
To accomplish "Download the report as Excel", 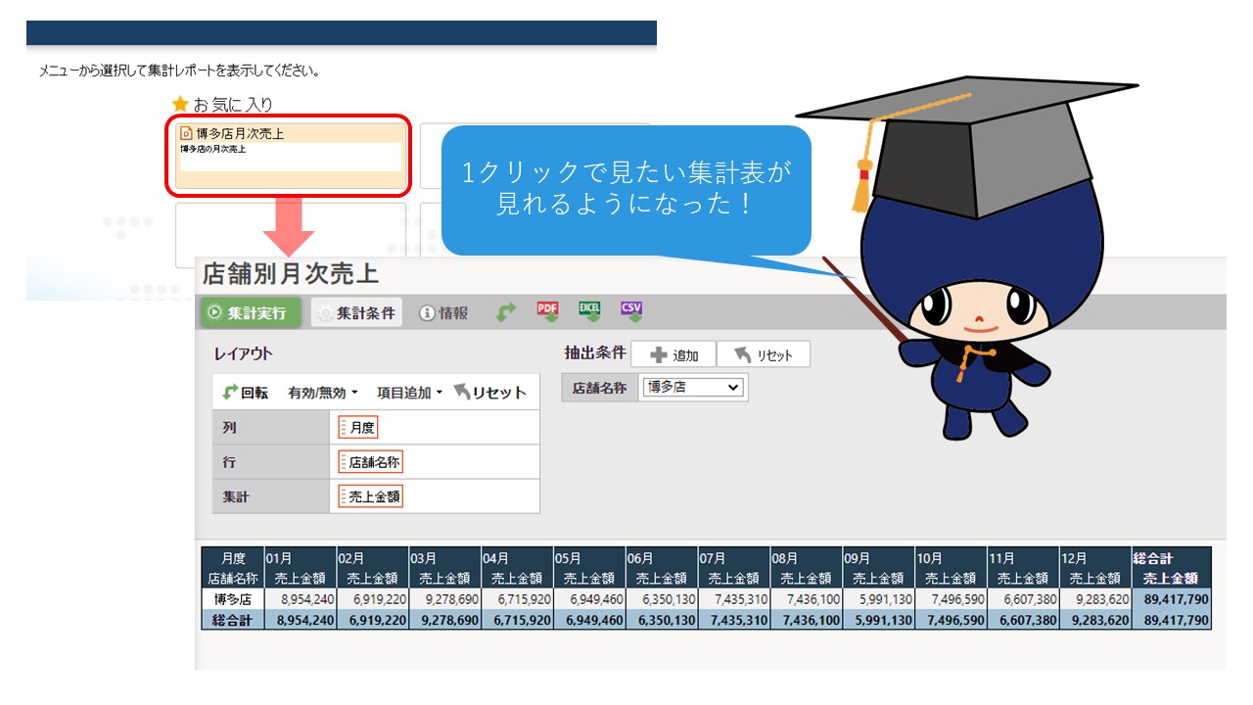I will (x=589, y=311).
